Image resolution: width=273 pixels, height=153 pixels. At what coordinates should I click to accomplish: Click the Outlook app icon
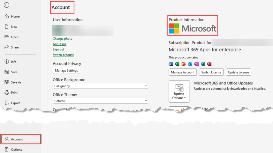[x=190, y=64]
